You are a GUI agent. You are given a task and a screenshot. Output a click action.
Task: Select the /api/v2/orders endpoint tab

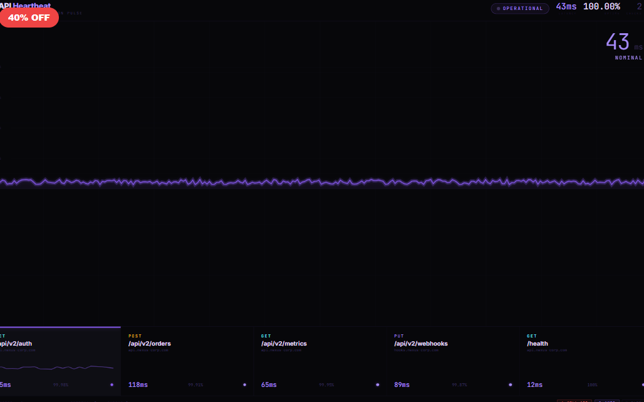pyautogui.click(x=187, y=360)
